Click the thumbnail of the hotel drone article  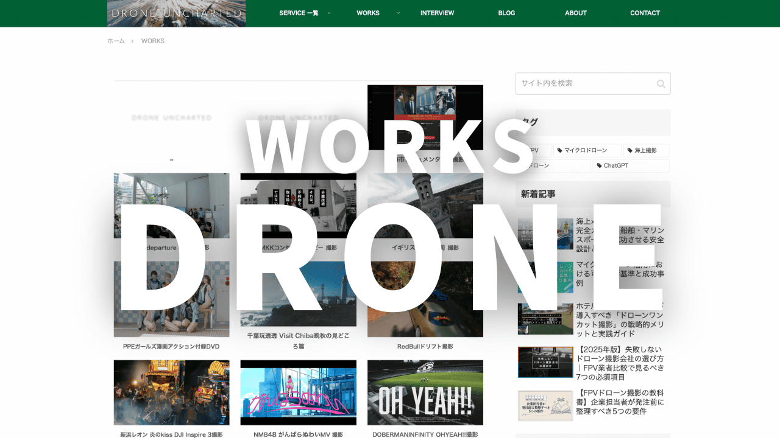tap(545, 319)
